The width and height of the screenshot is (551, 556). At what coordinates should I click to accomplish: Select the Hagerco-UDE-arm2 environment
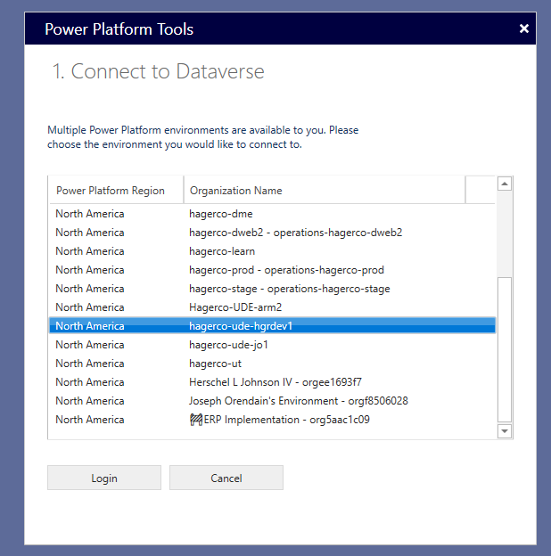[272, 307]
